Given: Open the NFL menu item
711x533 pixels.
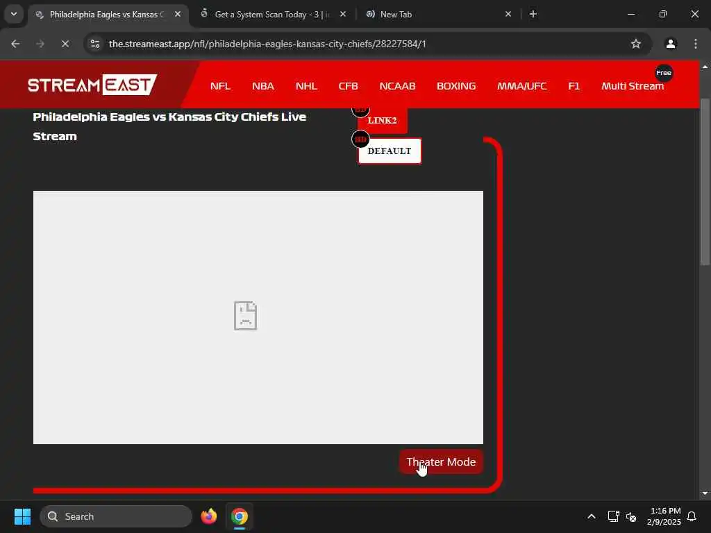Looking at the screenshot, I should tap(220, 86).
